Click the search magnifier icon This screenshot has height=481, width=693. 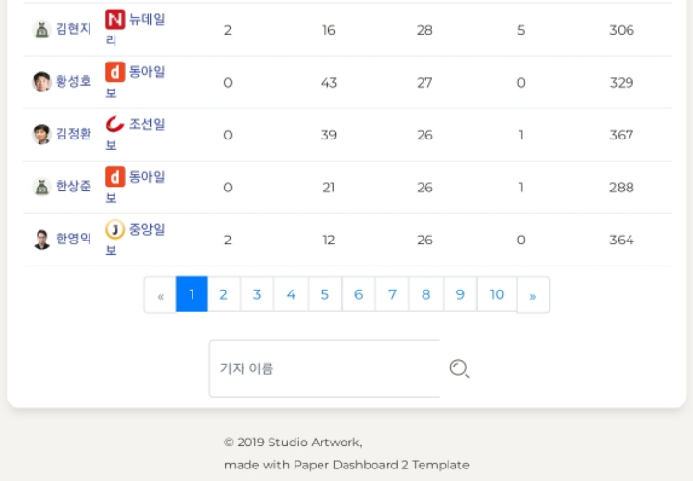click(459, 368)
